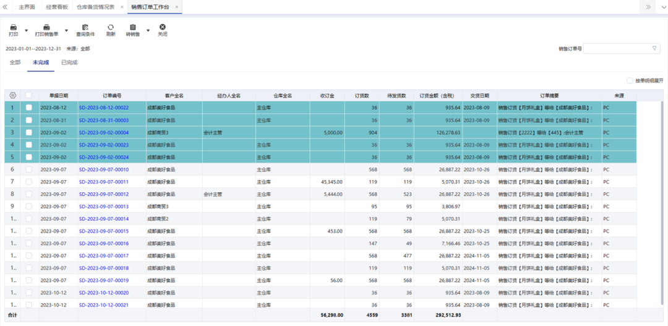The height and width of the screenshot is (326, 668).
Task: Open table column settings gear icon
Action: click(x=12, y=95)
